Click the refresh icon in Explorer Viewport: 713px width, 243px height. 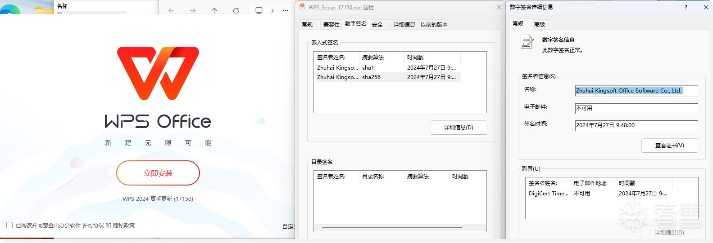tap(236, 10)
